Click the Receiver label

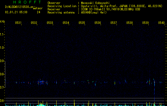(54, 9)
